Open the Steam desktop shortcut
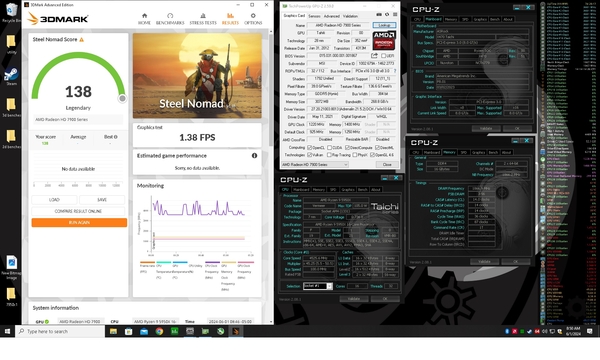 pyautogui.click(x=12, y=77)
